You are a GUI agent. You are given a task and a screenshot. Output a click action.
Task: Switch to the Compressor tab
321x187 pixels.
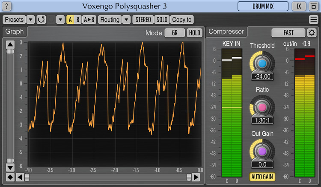click(226, 32)
